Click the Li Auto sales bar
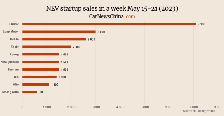This screenshot has width=224, height=116. pos(109,24)
